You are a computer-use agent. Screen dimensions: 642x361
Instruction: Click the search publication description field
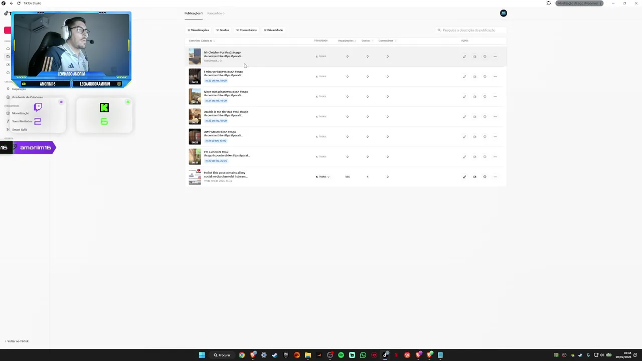(471, 30)
